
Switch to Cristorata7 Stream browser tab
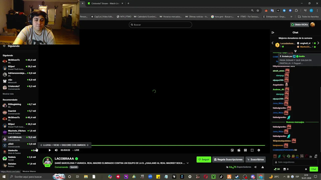tap(105, 3)
